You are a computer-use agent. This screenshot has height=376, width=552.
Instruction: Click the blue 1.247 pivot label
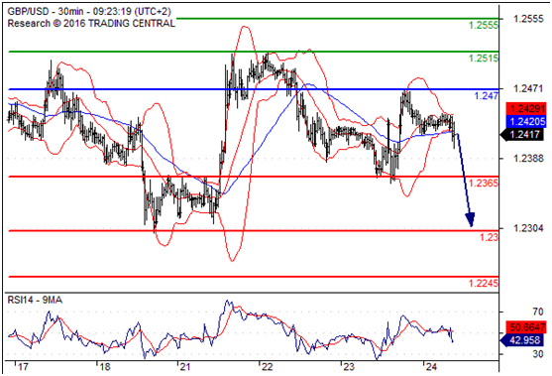pos(487,95)
